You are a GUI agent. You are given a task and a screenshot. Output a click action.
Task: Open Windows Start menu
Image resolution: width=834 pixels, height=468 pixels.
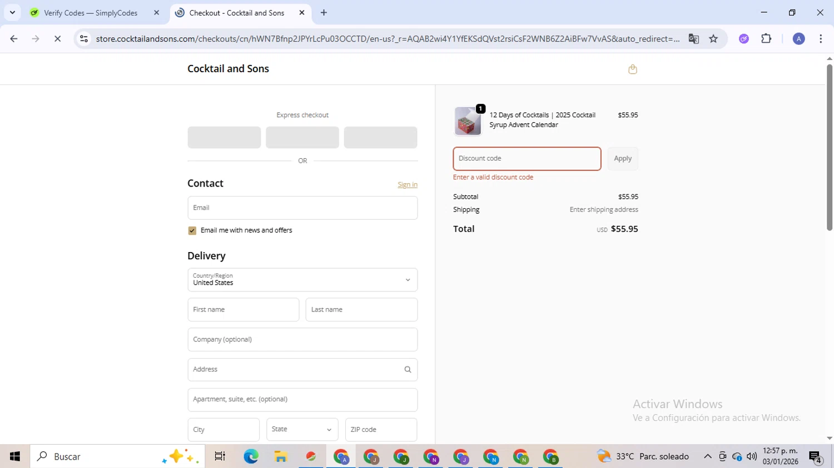tap(15, 456)
